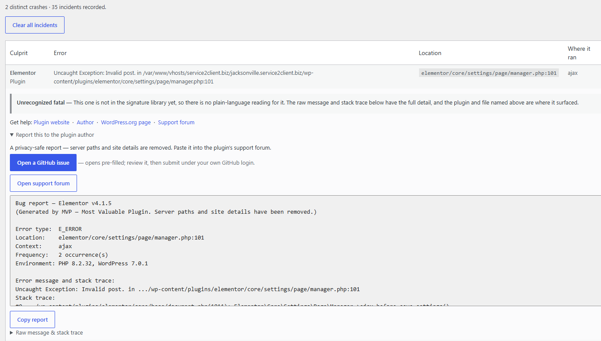601x341 pixels.
Task: Click the "Error message and stack trace:" line
Action: (x=65, y=280)
